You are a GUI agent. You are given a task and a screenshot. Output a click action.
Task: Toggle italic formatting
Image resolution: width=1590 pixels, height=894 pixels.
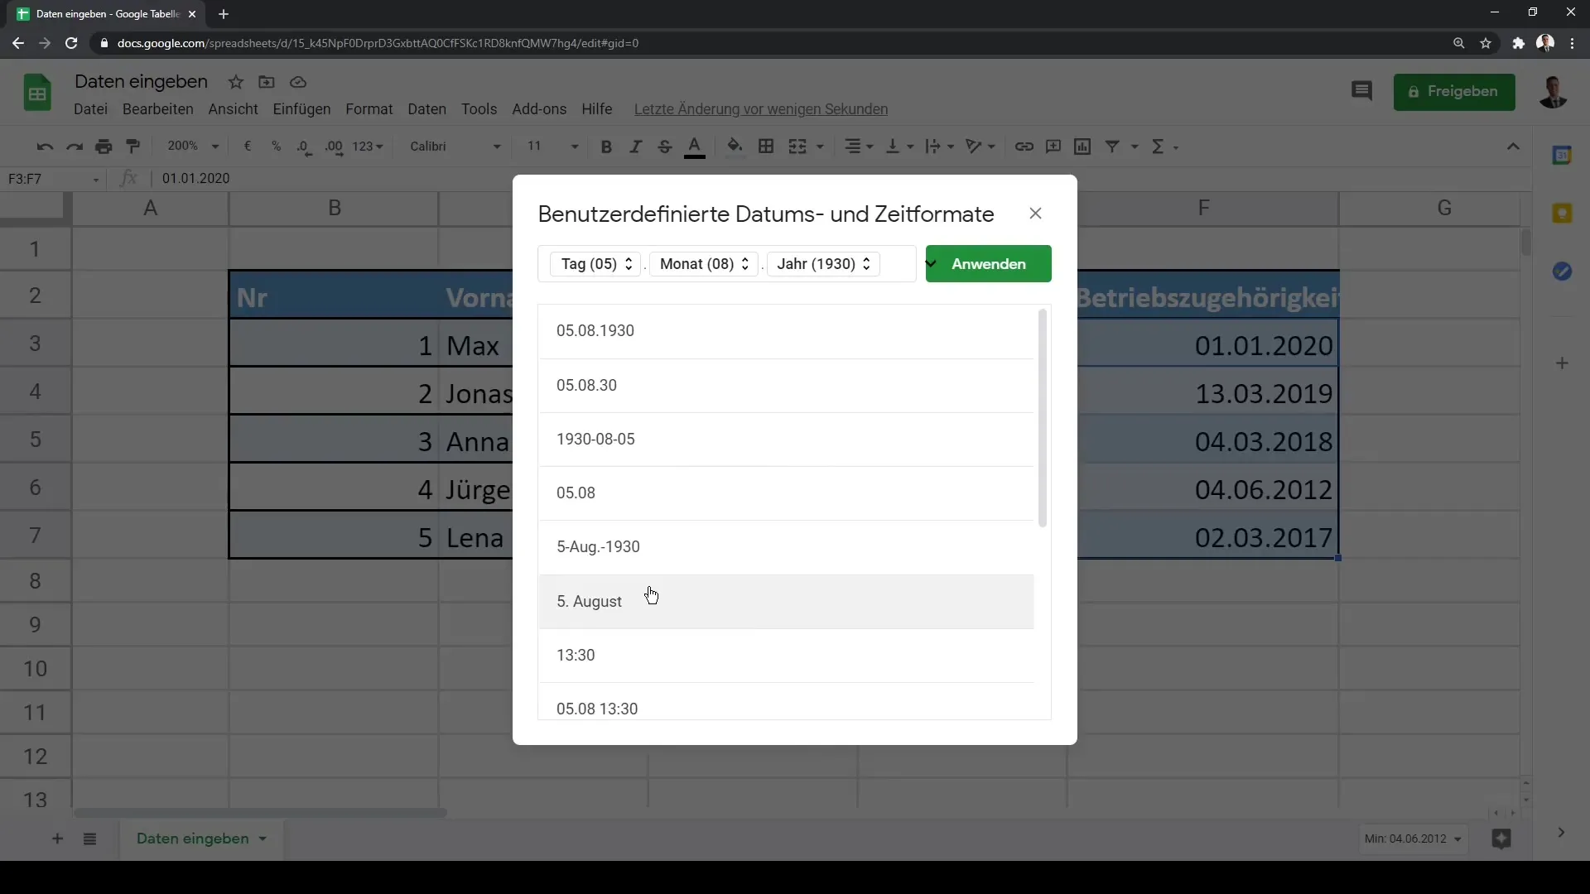point(635,147)
